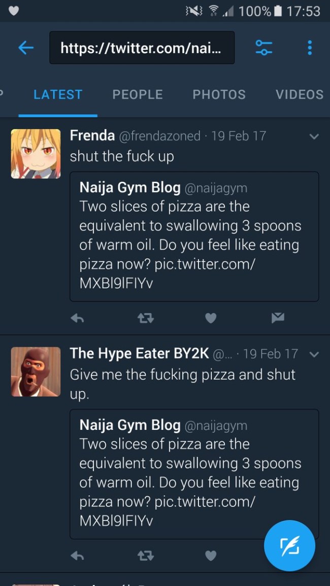This screenshot has height=586, width=330.
Task: Open the three-dot overflow menu
Action: [310, 48]
